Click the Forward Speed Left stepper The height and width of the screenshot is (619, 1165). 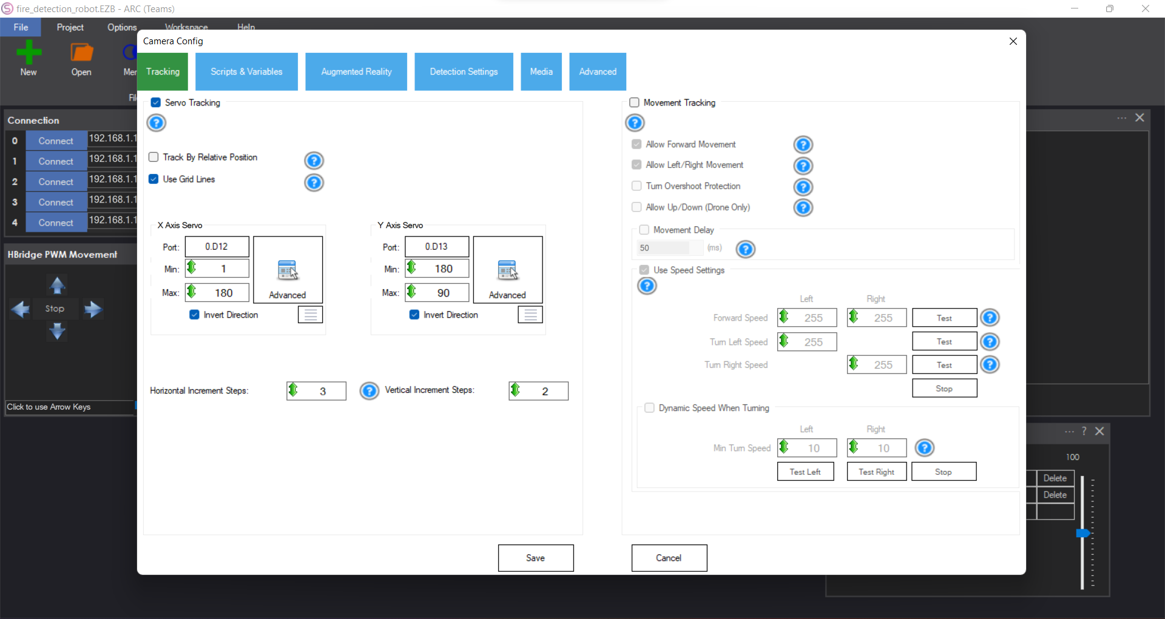tap(784, 316)
